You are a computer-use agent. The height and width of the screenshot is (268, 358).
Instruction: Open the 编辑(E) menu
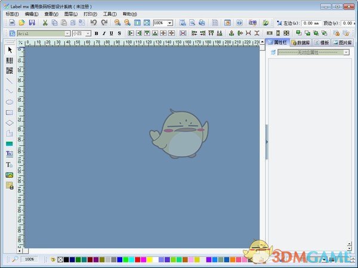pos(32,14)
